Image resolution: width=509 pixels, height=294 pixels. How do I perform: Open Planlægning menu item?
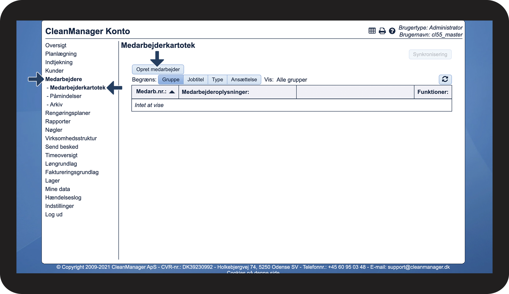click(61, 54)
